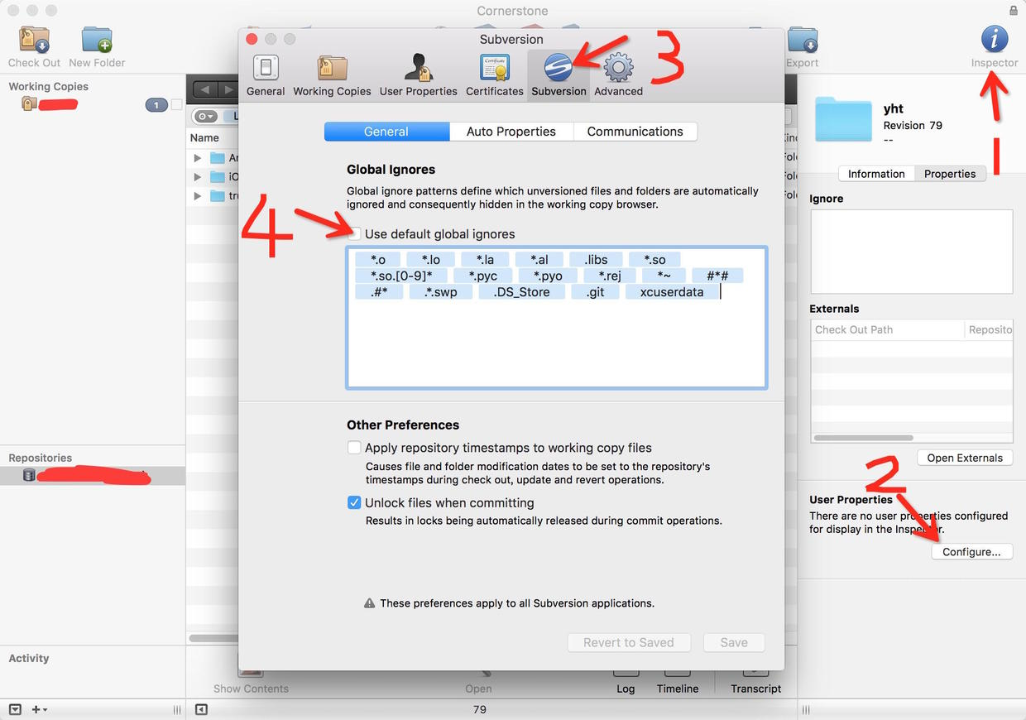Viewport: 1026px width, 720px height.
Task: Click the Export toolbar icon
Action: point(802,40)
